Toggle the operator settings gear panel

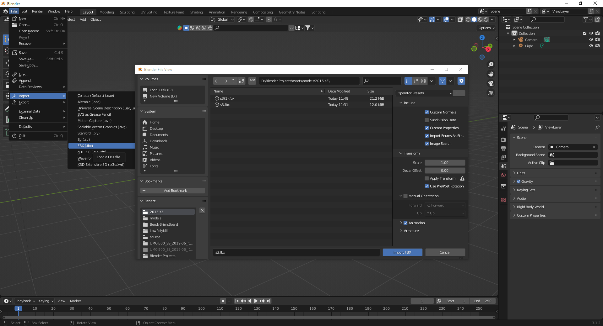[x=461, y=81]
